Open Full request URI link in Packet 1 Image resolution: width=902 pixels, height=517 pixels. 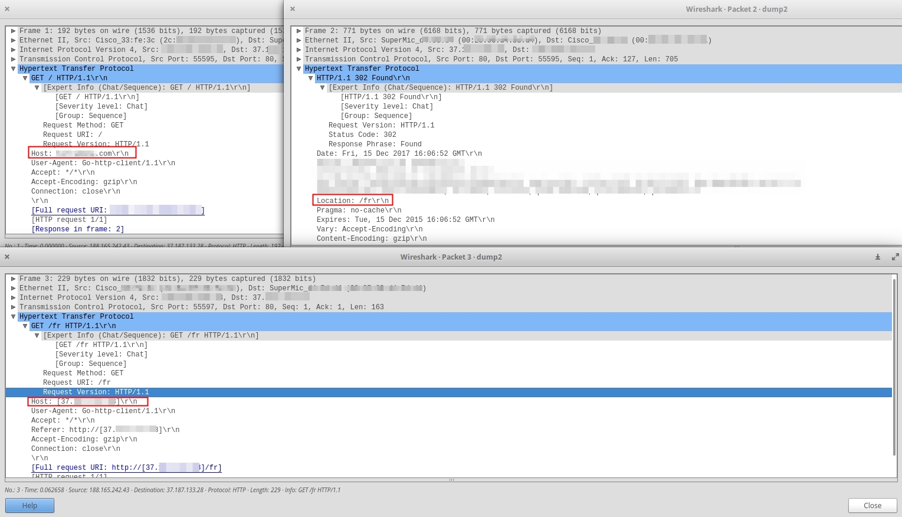pyautogui.click(x=118, y=210)
